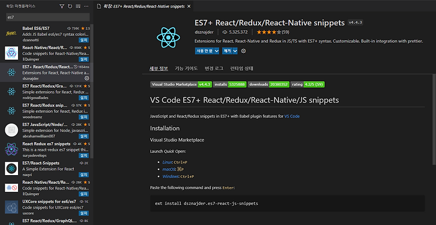Click the details page vertical scrollbar

434,119
